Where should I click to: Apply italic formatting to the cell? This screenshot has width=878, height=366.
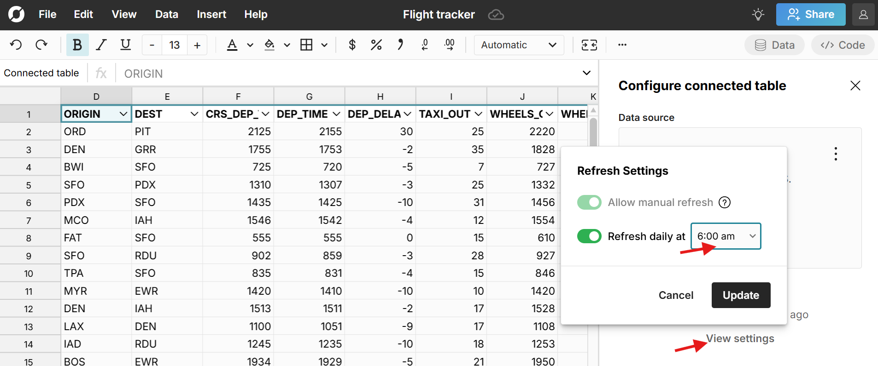(101, 45)
